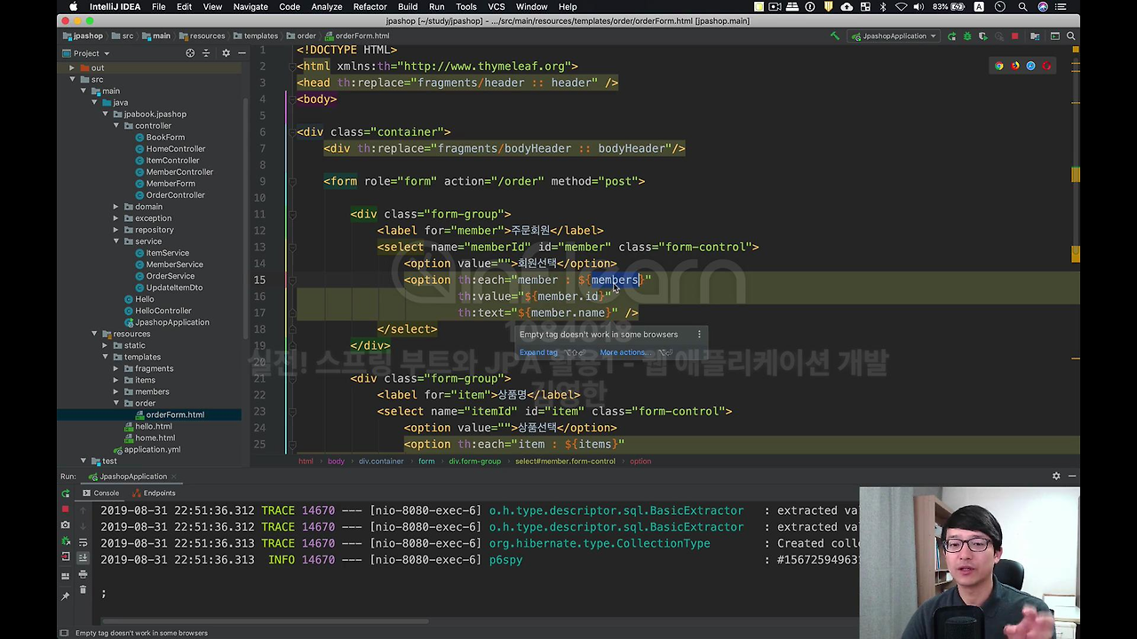The image size is (1137, 639).
Task: Rerun application in Run panel
Action: [x=65, y=493]
